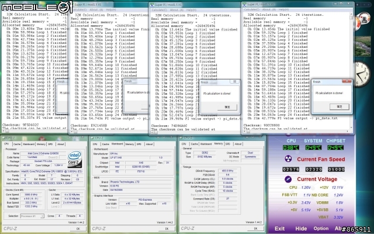The image size is (374, 234).
Task: Click OK in the CPU-Z Memory window
Action: pos(255,229)
